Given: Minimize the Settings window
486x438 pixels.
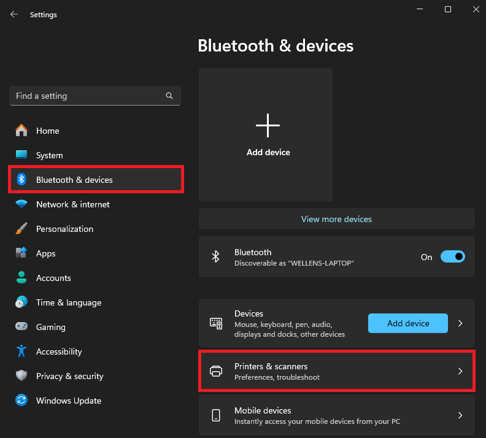Looking at the screenshot, I should click(420, 9).
